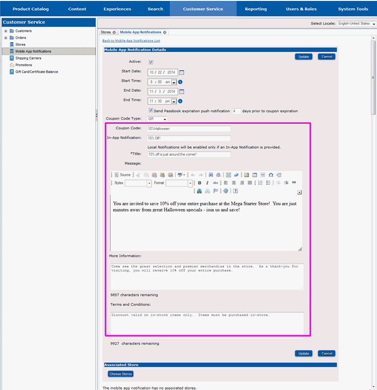The image size is (377, 390).
Task: Click the Decrease Indent icon
Action: [x=278, y=183]
